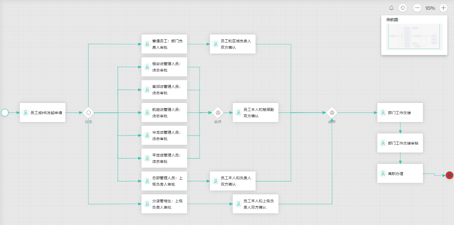The image size is (454, 225).
Task: Click the 凯旋店管理人员 store approval node
Action: pyautogui.click(x=164, y=112)
